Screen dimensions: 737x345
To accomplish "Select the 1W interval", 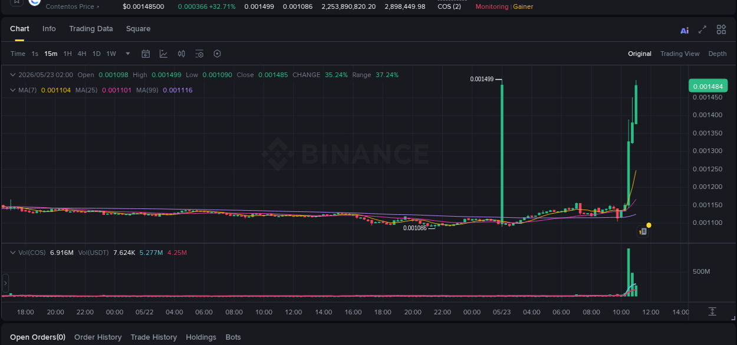I will (111, 54).
